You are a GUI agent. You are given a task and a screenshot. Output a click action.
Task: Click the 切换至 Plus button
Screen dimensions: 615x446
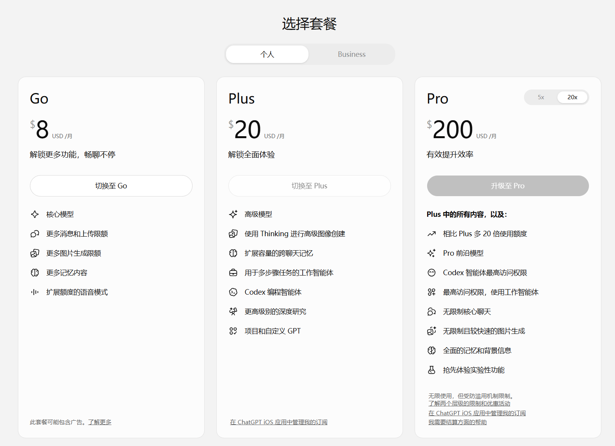click(310, 186)
